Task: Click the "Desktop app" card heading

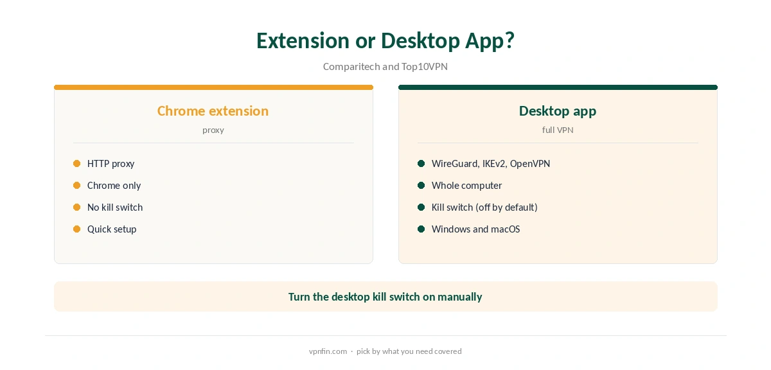Action: point(558,110)
